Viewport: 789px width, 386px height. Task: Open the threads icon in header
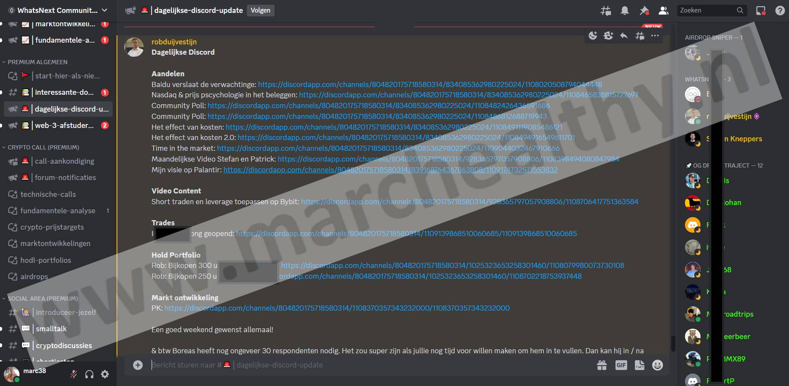pyautogui.click(x=606, y=11)
